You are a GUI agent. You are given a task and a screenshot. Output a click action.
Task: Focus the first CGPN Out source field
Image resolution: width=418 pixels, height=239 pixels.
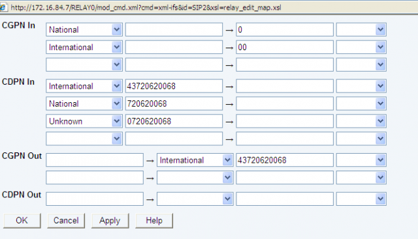point(95,160)
